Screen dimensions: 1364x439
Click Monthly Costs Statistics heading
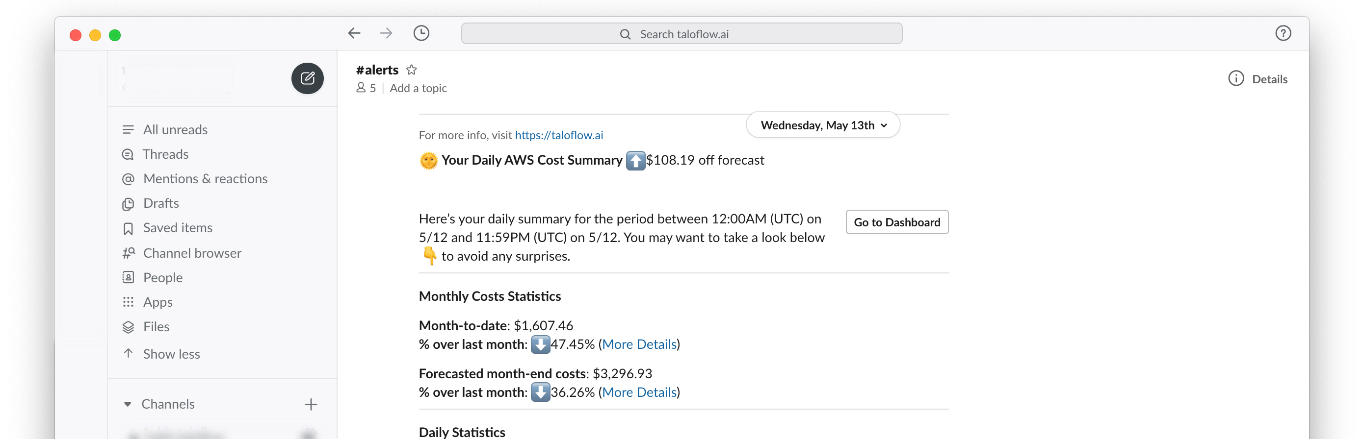coord(490,296)
